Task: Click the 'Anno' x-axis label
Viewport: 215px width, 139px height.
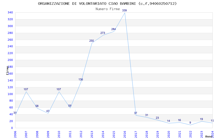Action: click(209, 136)
